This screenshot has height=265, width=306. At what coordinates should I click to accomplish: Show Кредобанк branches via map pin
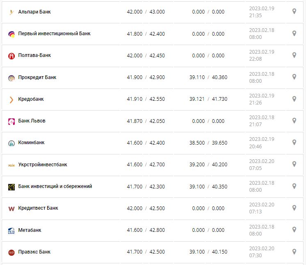294,99
